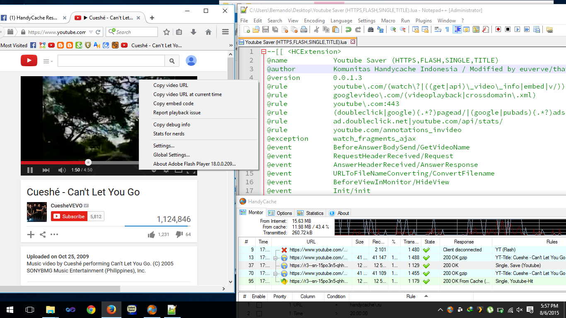The width and height of the screenshot is (566, 318).
Task: Open Chrome from the Windows taskbar
Action: pyautogui.click(x=91, y=309)
